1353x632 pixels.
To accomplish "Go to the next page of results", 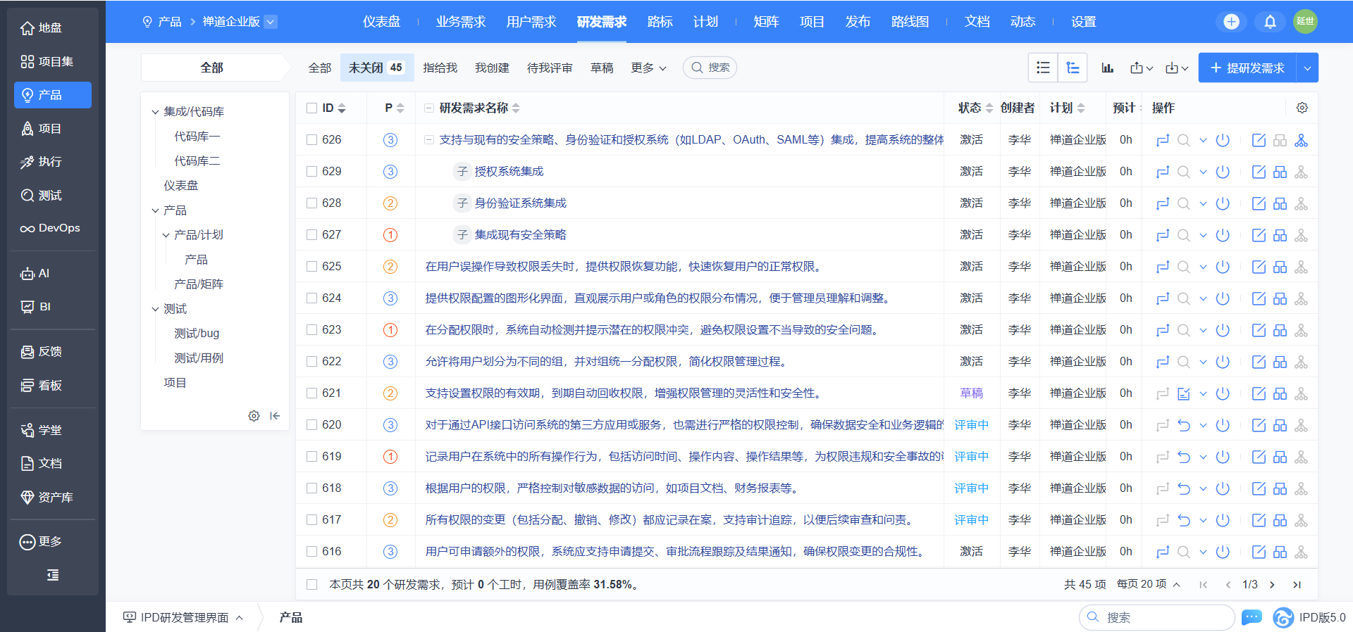I will [x=1272, y=585].
